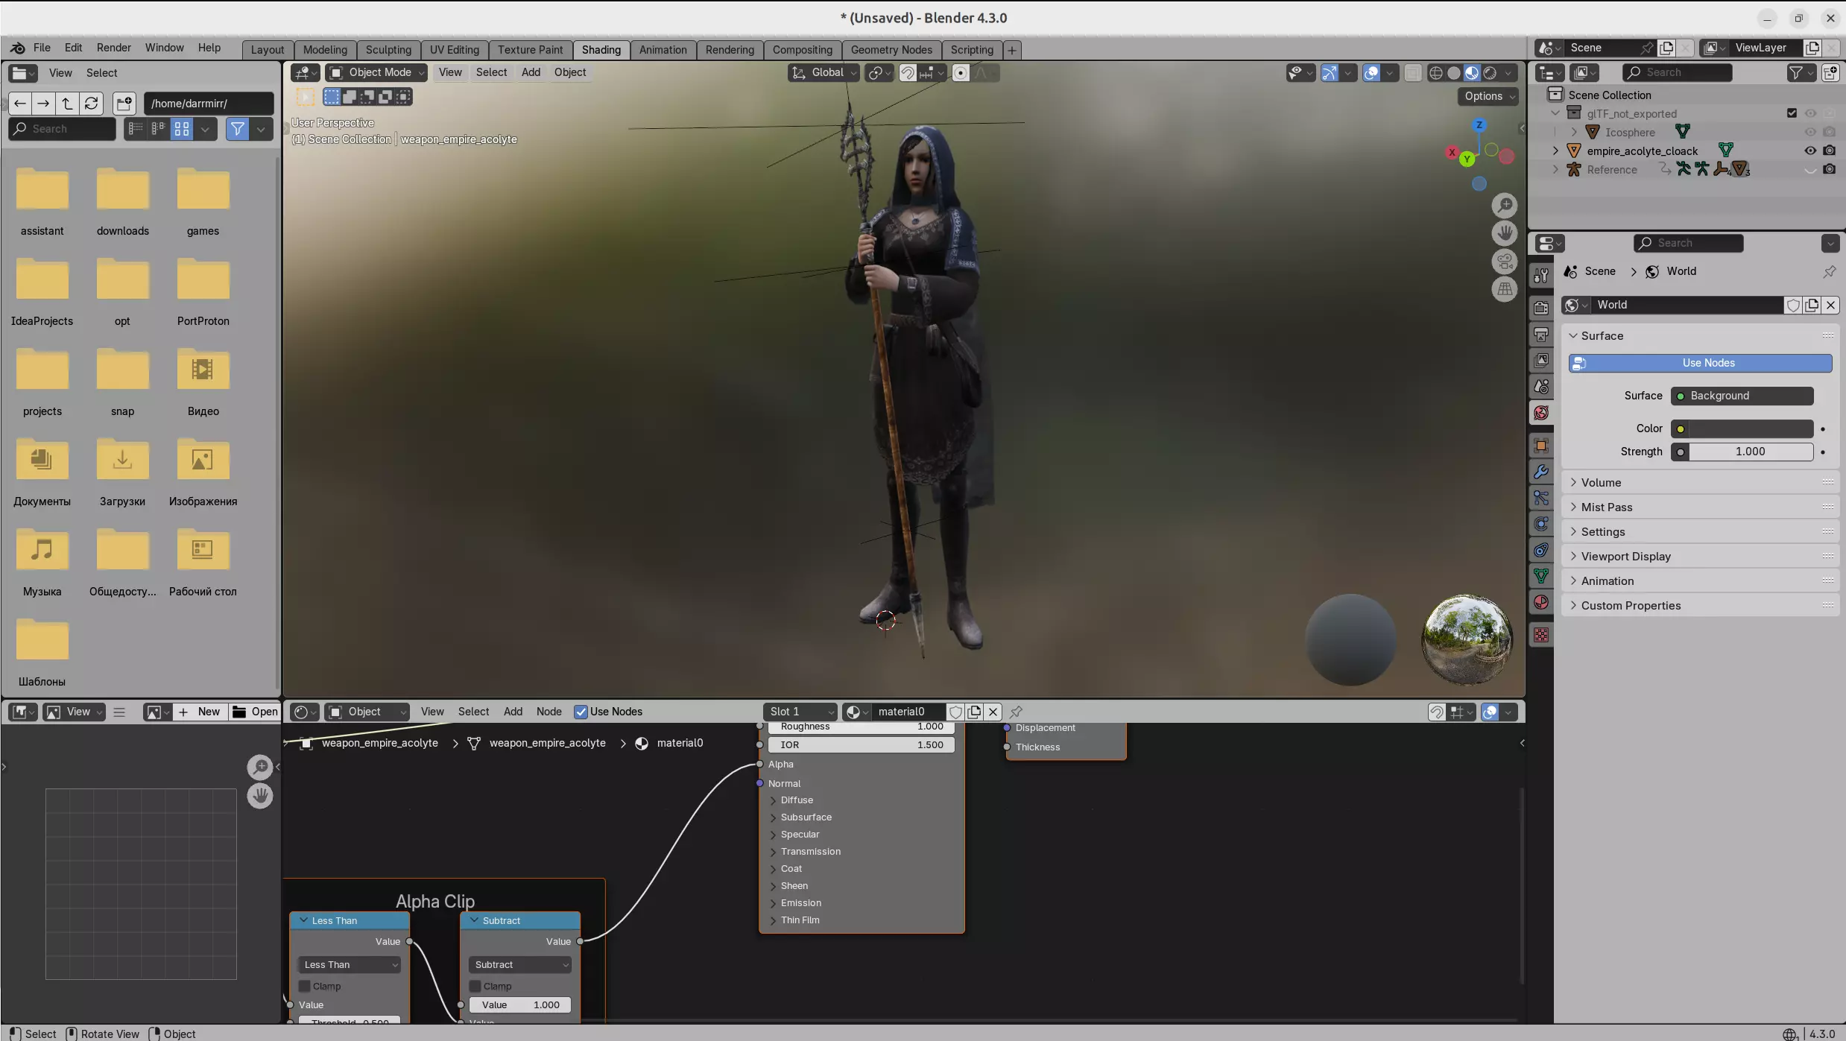1846x1041 pixels.
Task: Toggle camera view icon in the viewport
Action: point(1505,262)
